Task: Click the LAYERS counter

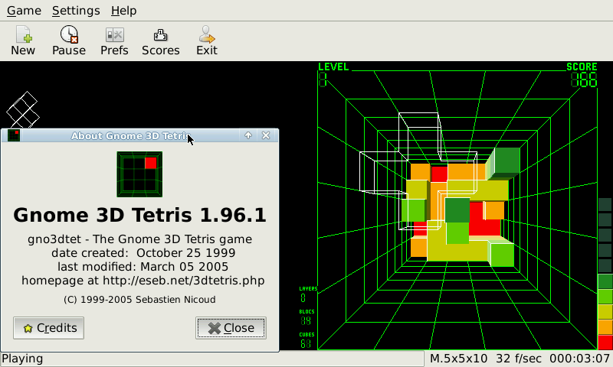Action: 308,294
